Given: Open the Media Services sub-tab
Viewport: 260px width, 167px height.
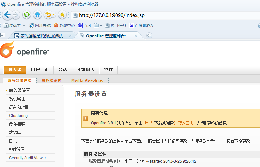Looking at the screenshot, I should pos(87,81).
